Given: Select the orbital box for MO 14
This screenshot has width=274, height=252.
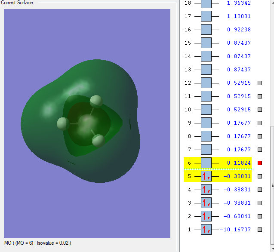Looking at the screenshot, I should tap(206, 56).
